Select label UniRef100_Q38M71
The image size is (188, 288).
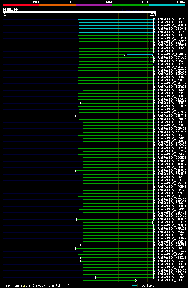(172, 157)
